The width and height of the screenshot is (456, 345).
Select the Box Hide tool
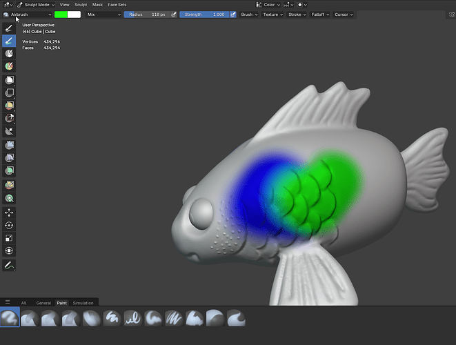click(x=9, y=92)
